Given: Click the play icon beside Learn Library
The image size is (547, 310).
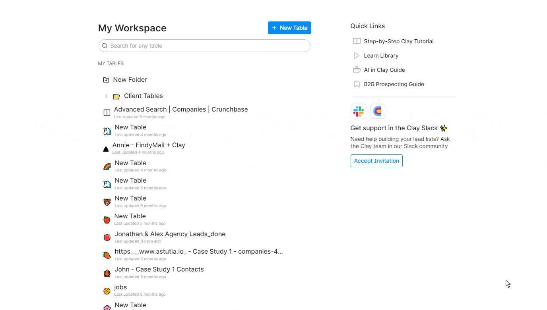Looking at the screenshot, I should pos(357,56).
